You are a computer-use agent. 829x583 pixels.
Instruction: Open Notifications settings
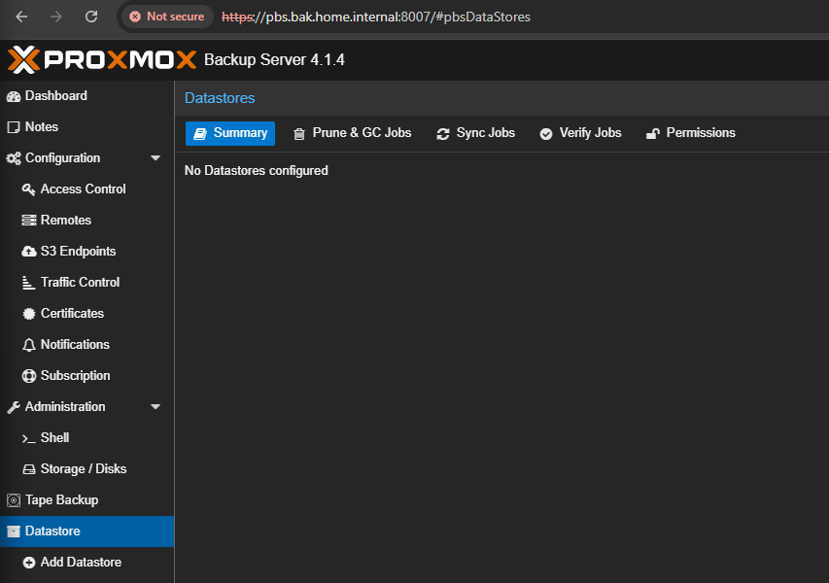(75, 345)
